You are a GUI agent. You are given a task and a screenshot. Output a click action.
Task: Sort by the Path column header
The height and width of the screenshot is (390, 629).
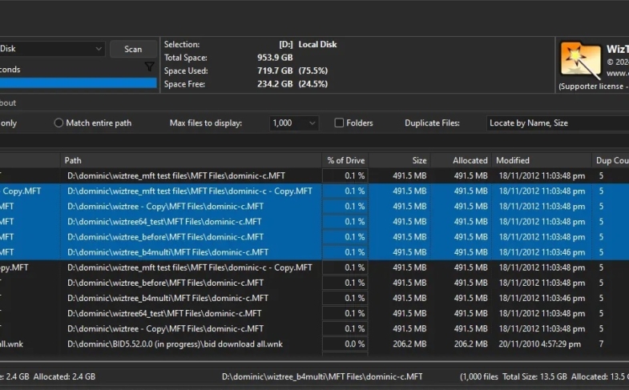point(191,160)
